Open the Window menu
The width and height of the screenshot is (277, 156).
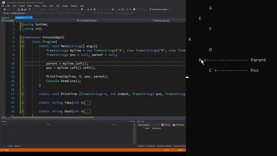(x=74, y=6)
